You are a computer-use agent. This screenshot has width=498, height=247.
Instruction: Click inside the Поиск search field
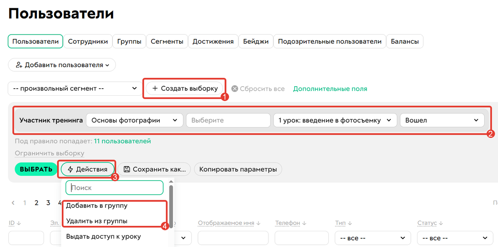[x=114, y=187]
